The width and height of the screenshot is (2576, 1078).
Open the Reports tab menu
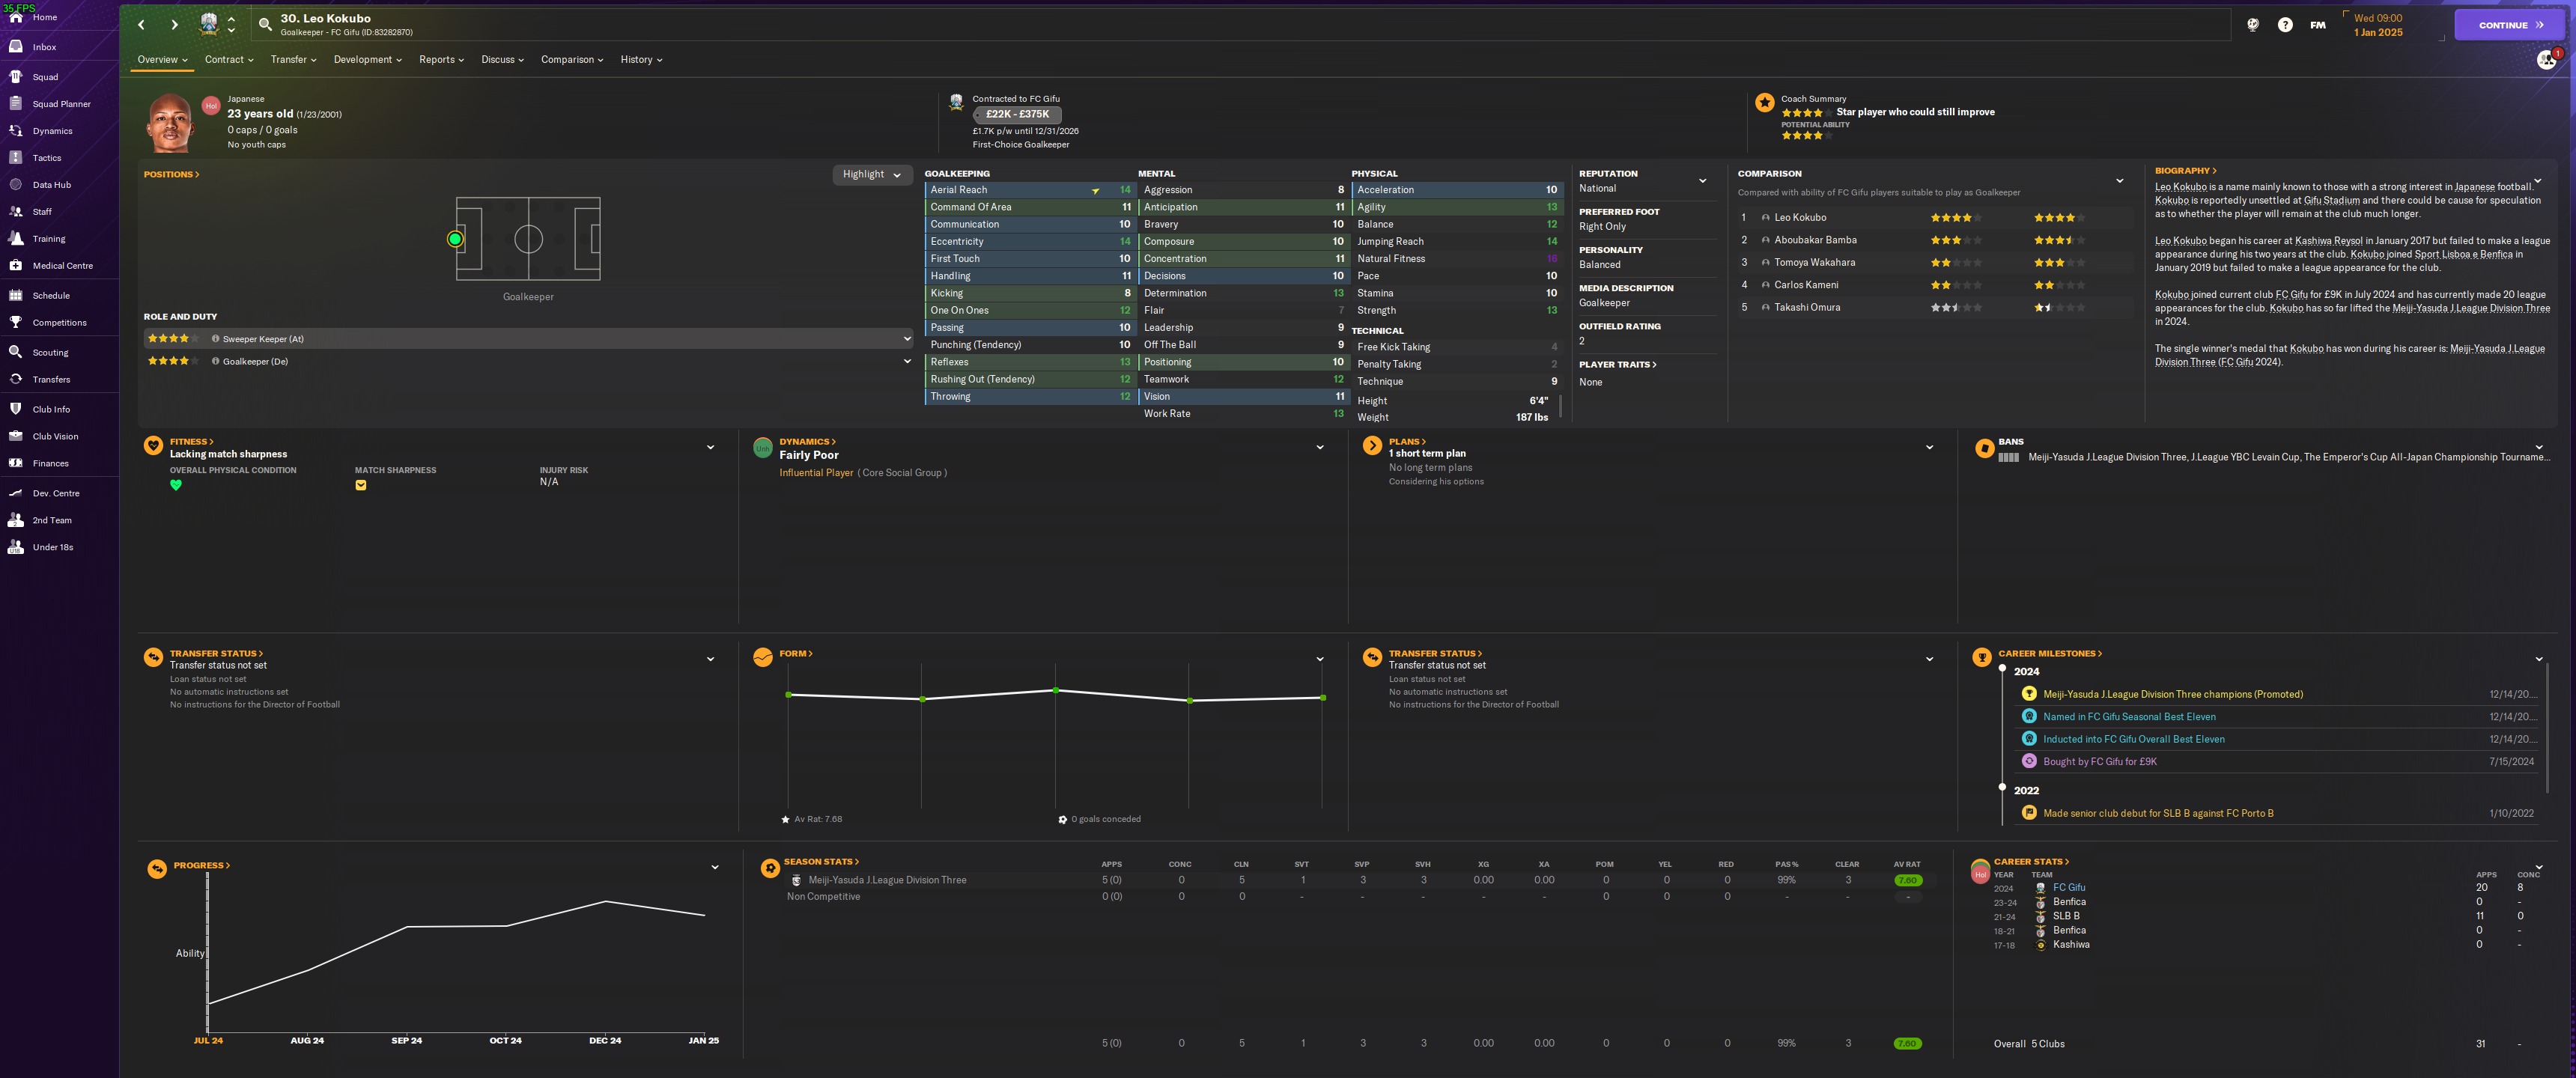tap(441, 60)
